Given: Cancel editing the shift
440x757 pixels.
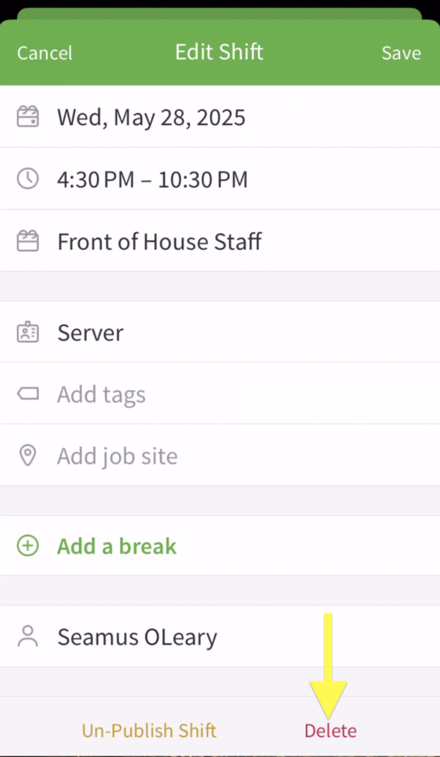Looking at the screenshot, I should tap(45, 52).
